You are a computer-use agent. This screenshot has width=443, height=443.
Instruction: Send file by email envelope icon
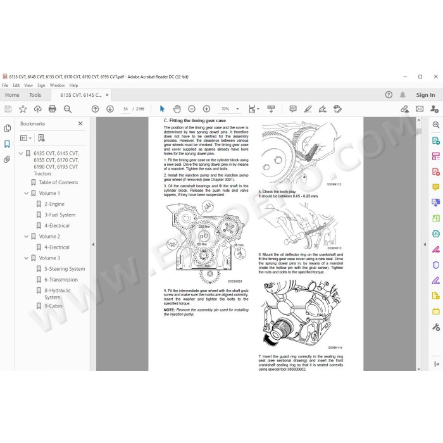[x=420, y=109]
